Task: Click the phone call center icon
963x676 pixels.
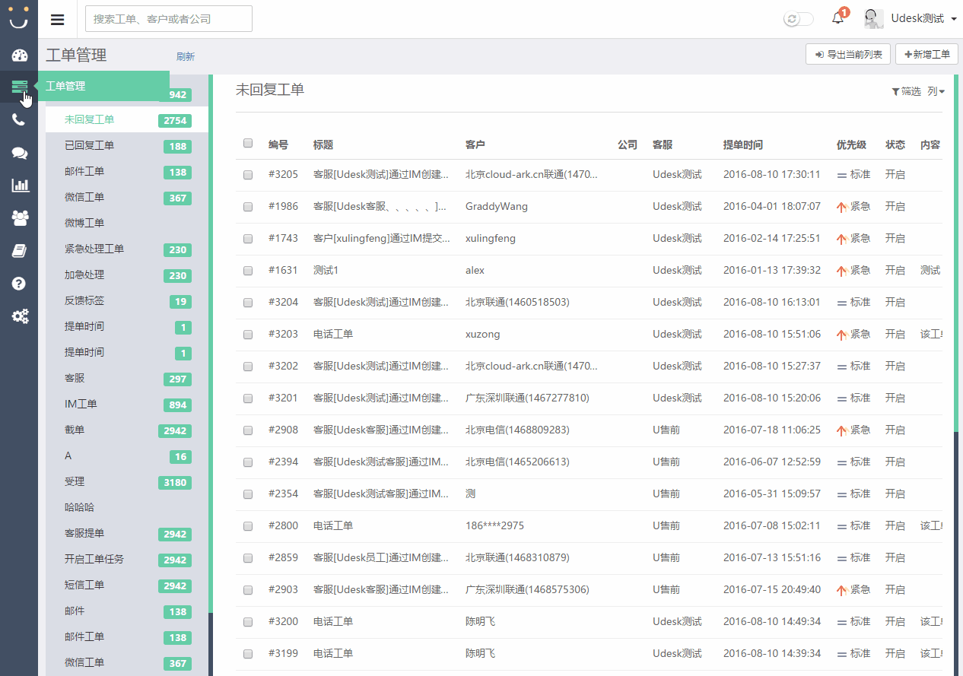Action: [x=19, y=119]
